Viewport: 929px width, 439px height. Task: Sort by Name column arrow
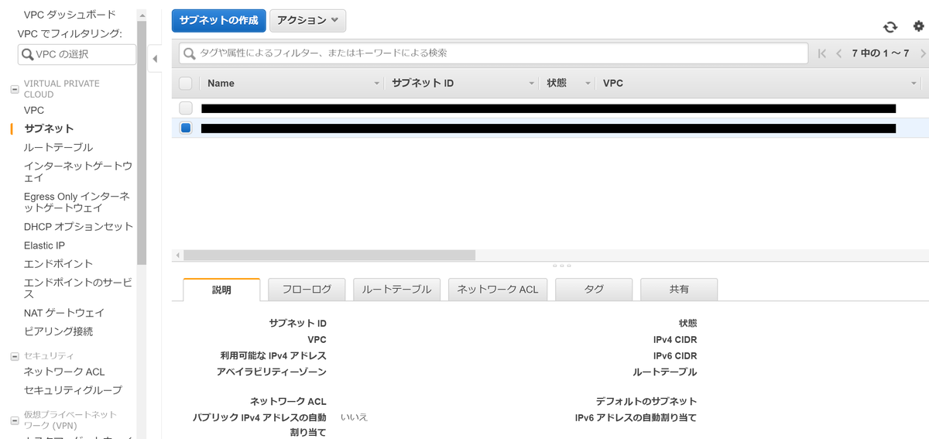377,83
